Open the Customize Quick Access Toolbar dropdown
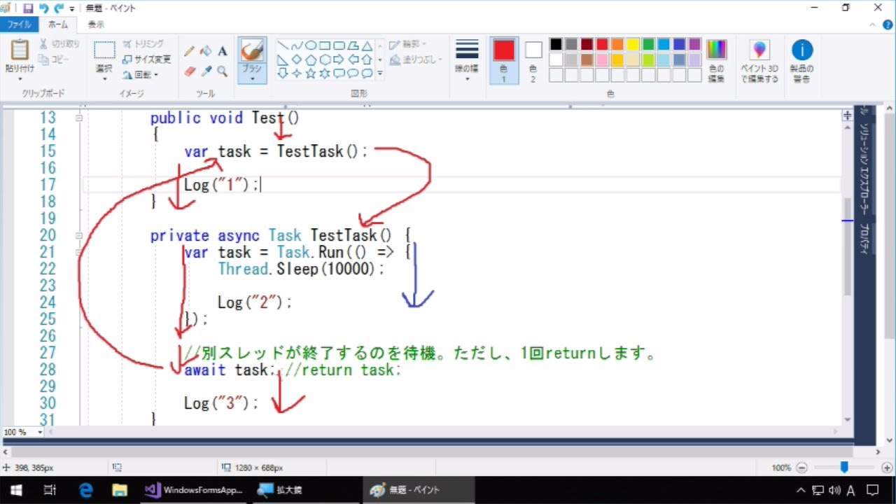The height and width of the screenshot is (504, 896). tap(71, 9)
